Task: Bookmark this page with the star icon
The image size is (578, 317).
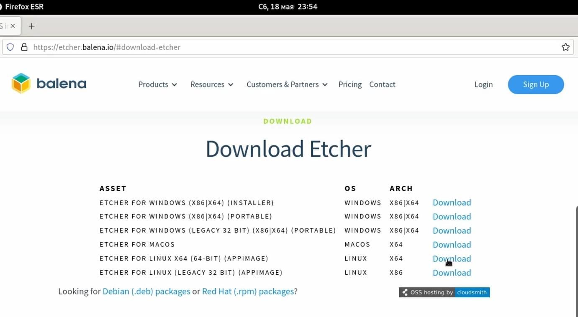Action: [x=565, y=47]
